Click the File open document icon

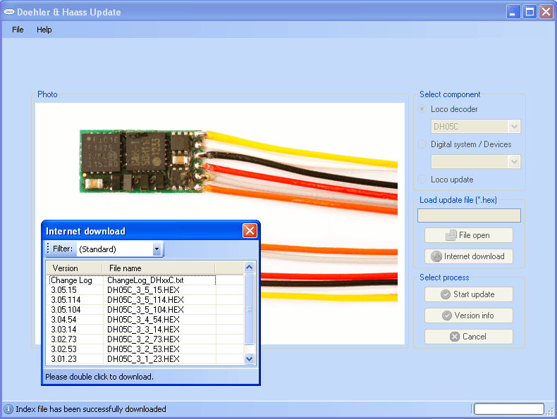click(451, 235)
